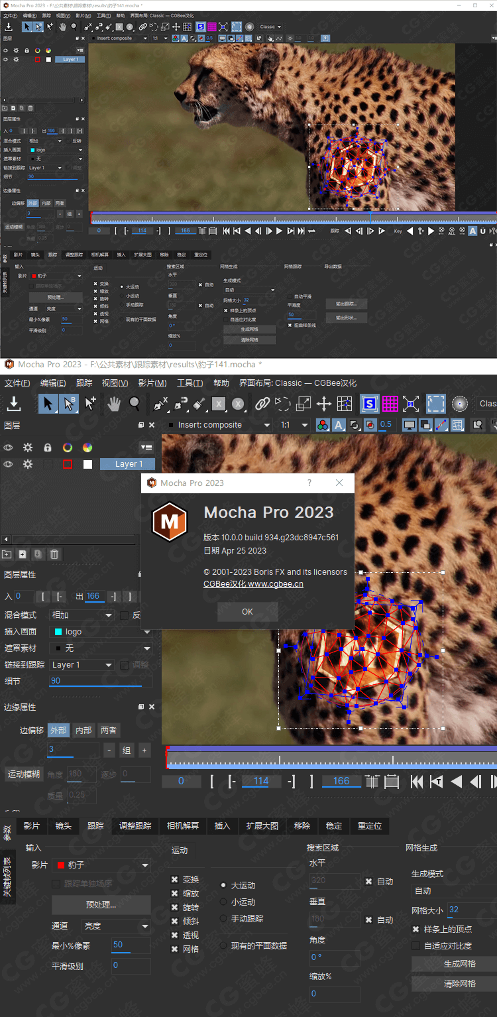Select 手动跟踪 radio button in enlarged lower panel
This screenshot has height=1017, width=497.
(x=223, y=919)
